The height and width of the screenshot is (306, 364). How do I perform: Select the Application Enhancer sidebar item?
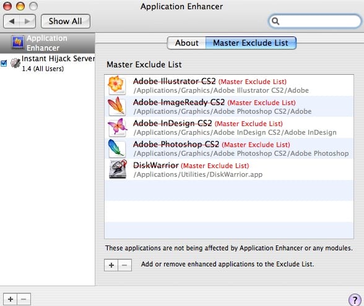(x=47, y=43)
